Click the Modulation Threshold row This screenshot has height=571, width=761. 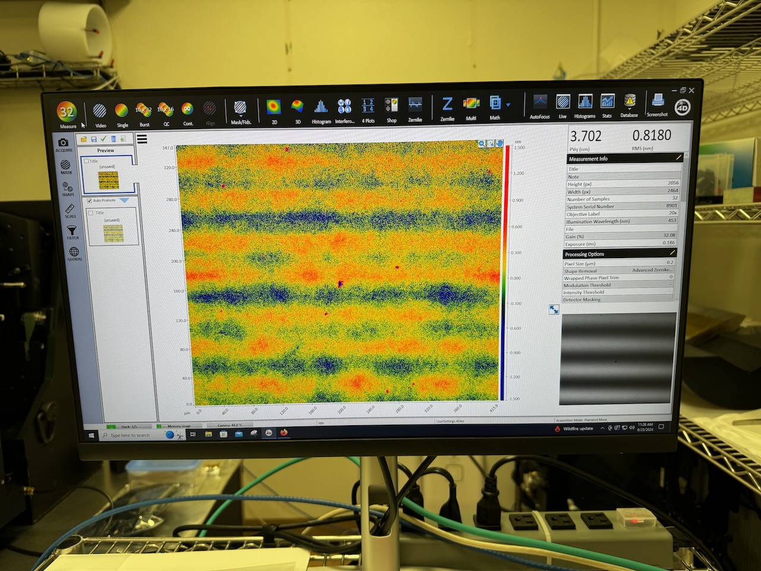619,284
